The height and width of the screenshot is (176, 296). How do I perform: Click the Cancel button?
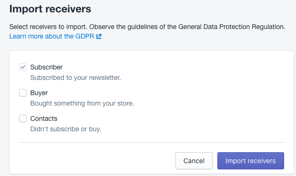pos(194,161)
